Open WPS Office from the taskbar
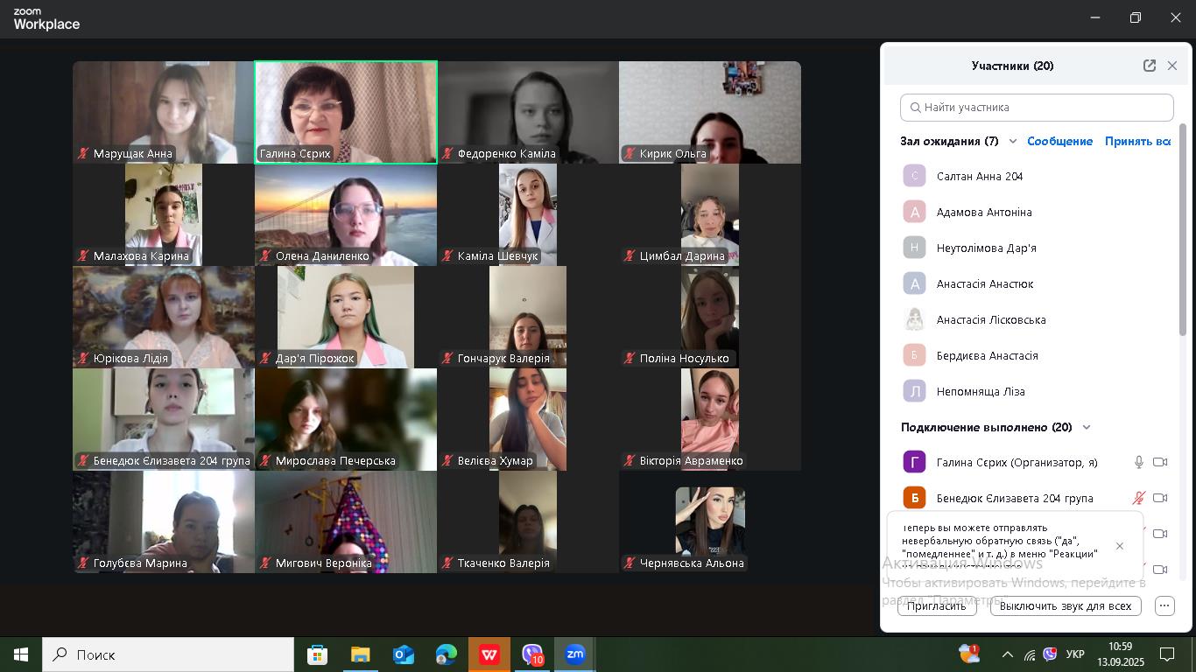 489,654
